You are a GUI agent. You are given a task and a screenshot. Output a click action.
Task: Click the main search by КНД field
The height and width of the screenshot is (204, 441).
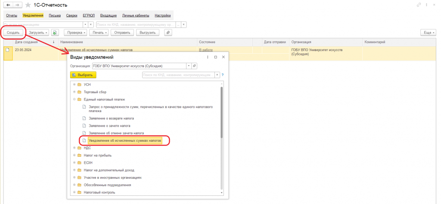coord(136,24)
